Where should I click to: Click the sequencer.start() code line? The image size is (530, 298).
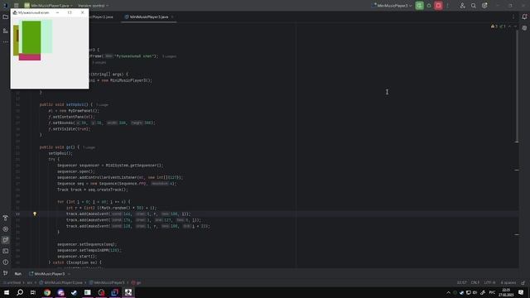click(x=77, y=257)
